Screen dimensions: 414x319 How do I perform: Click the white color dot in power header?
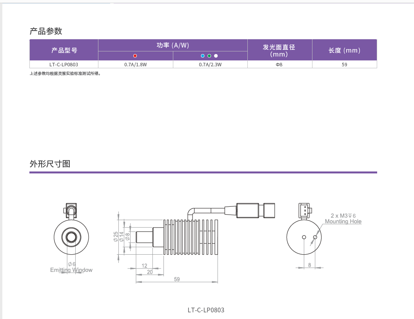pos(216,56)
